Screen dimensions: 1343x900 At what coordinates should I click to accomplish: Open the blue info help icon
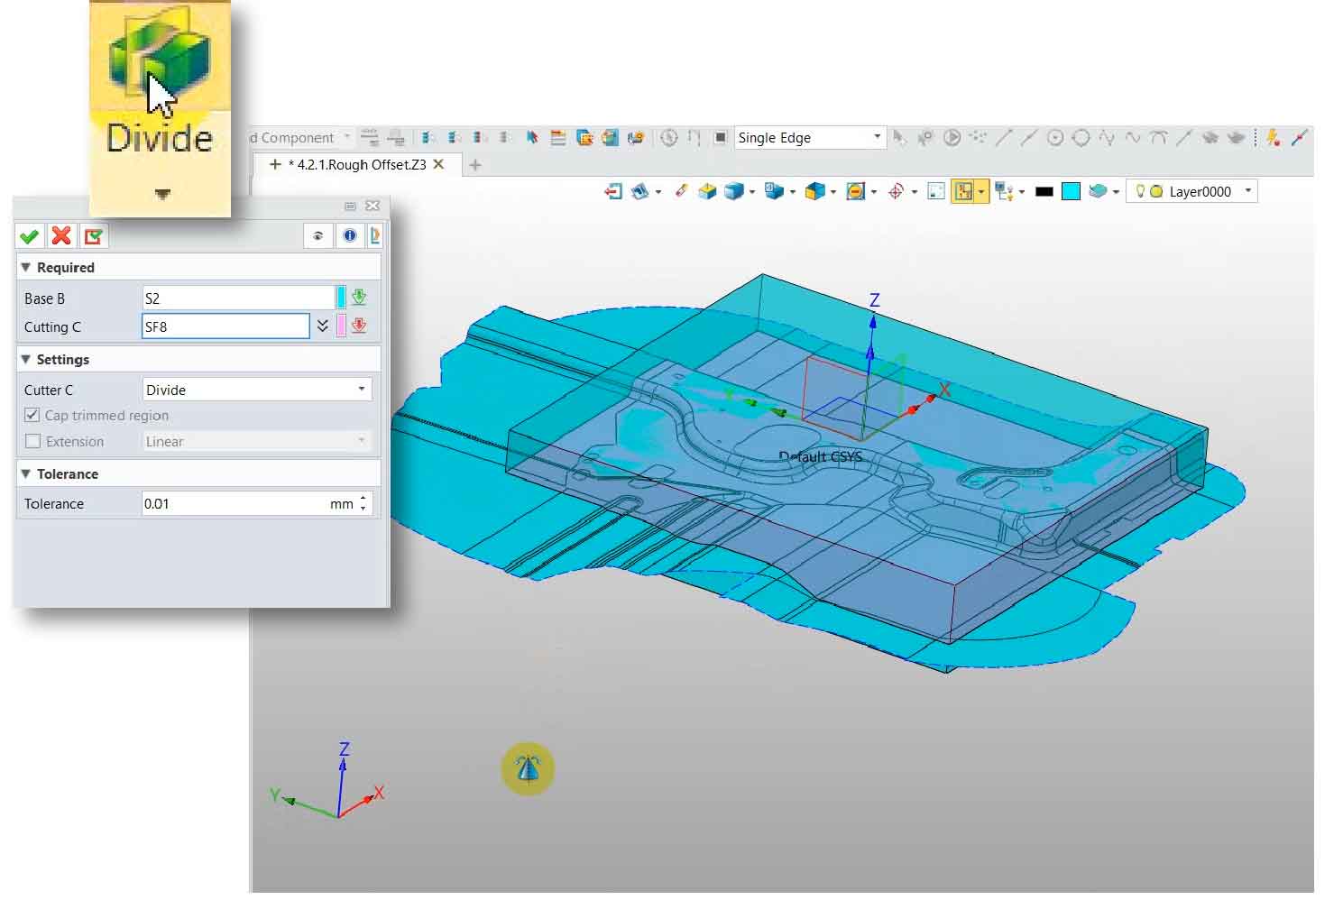pos(349,236)
